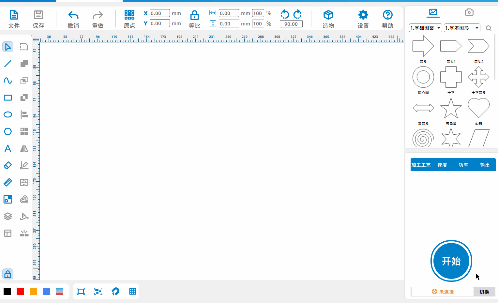Screen dimensions: 498x303
Task: Pick the blue color swatch
Action: [46, 291]
